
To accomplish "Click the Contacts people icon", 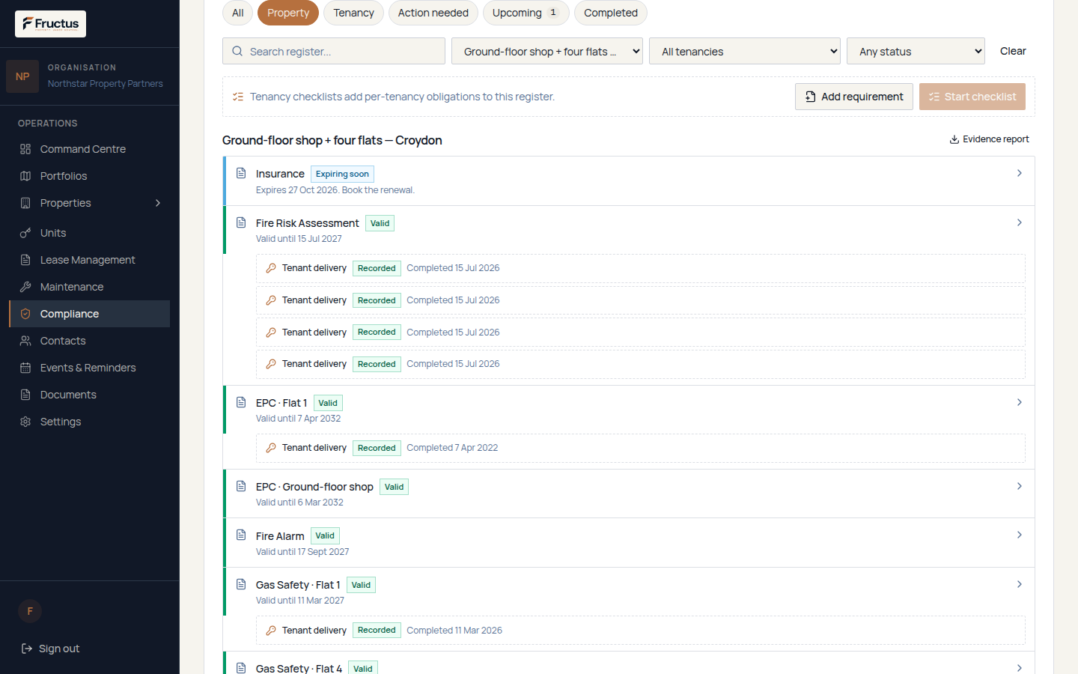I will point(25,341).
